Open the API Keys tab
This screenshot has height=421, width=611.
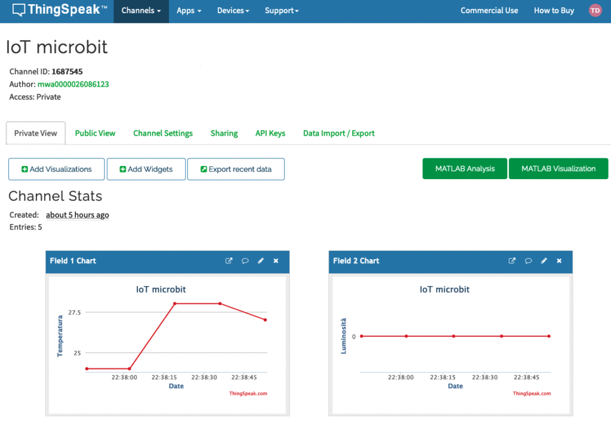tap(270, 133)
